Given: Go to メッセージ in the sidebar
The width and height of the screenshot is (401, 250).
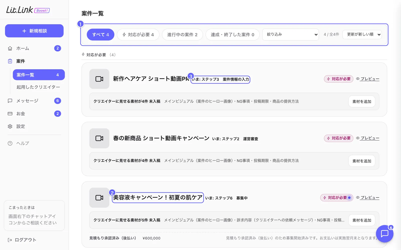Looking at the screenshot, I should (34, 101).
